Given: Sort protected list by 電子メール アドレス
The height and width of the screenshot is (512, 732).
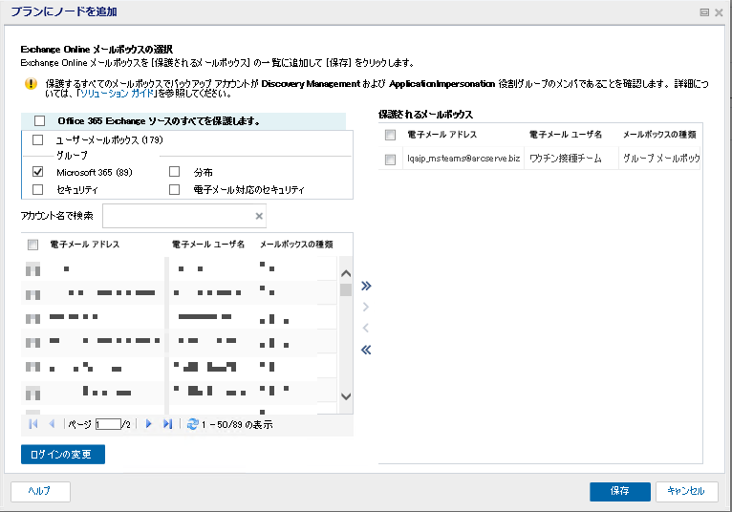Looking at the screenshot, I should [442, 135].
